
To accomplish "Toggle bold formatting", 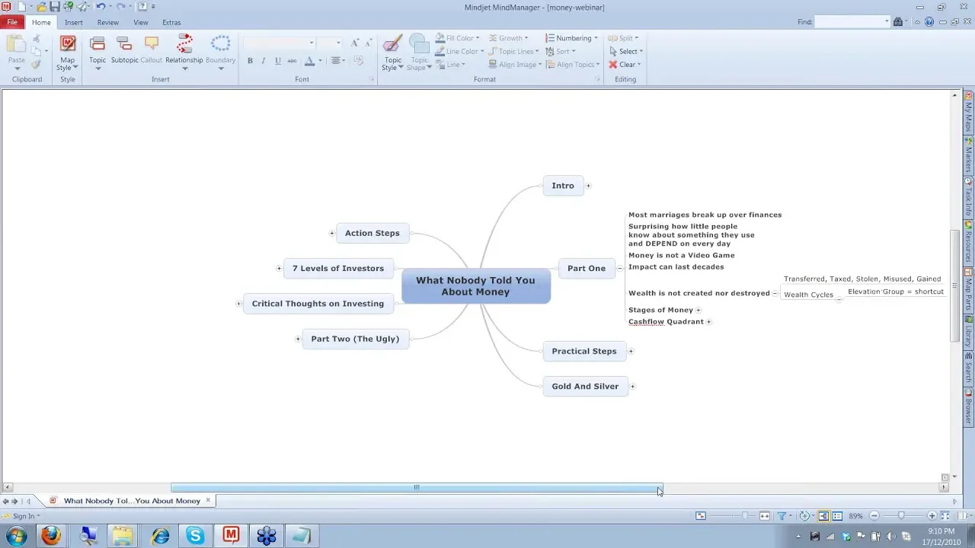I will click(x=250, y=61).
